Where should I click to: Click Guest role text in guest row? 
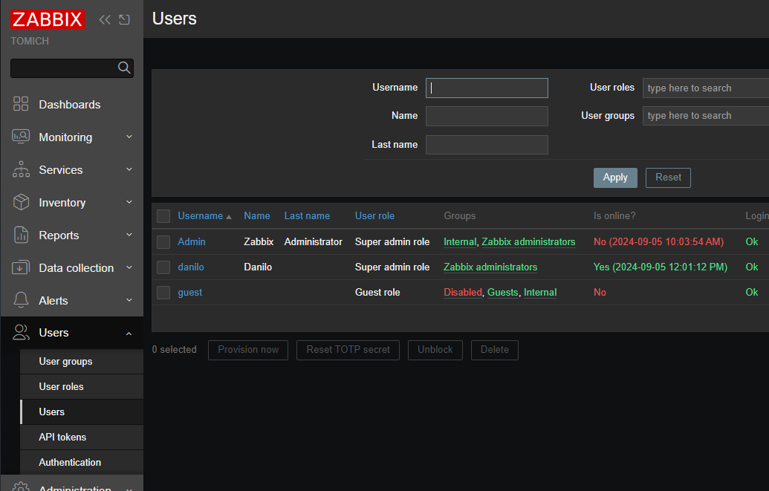point(377,293)
